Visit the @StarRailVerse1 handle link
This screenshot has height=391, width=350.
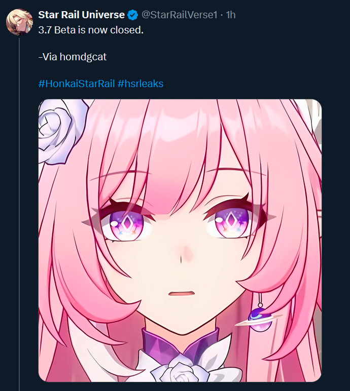tap(180, 15)
